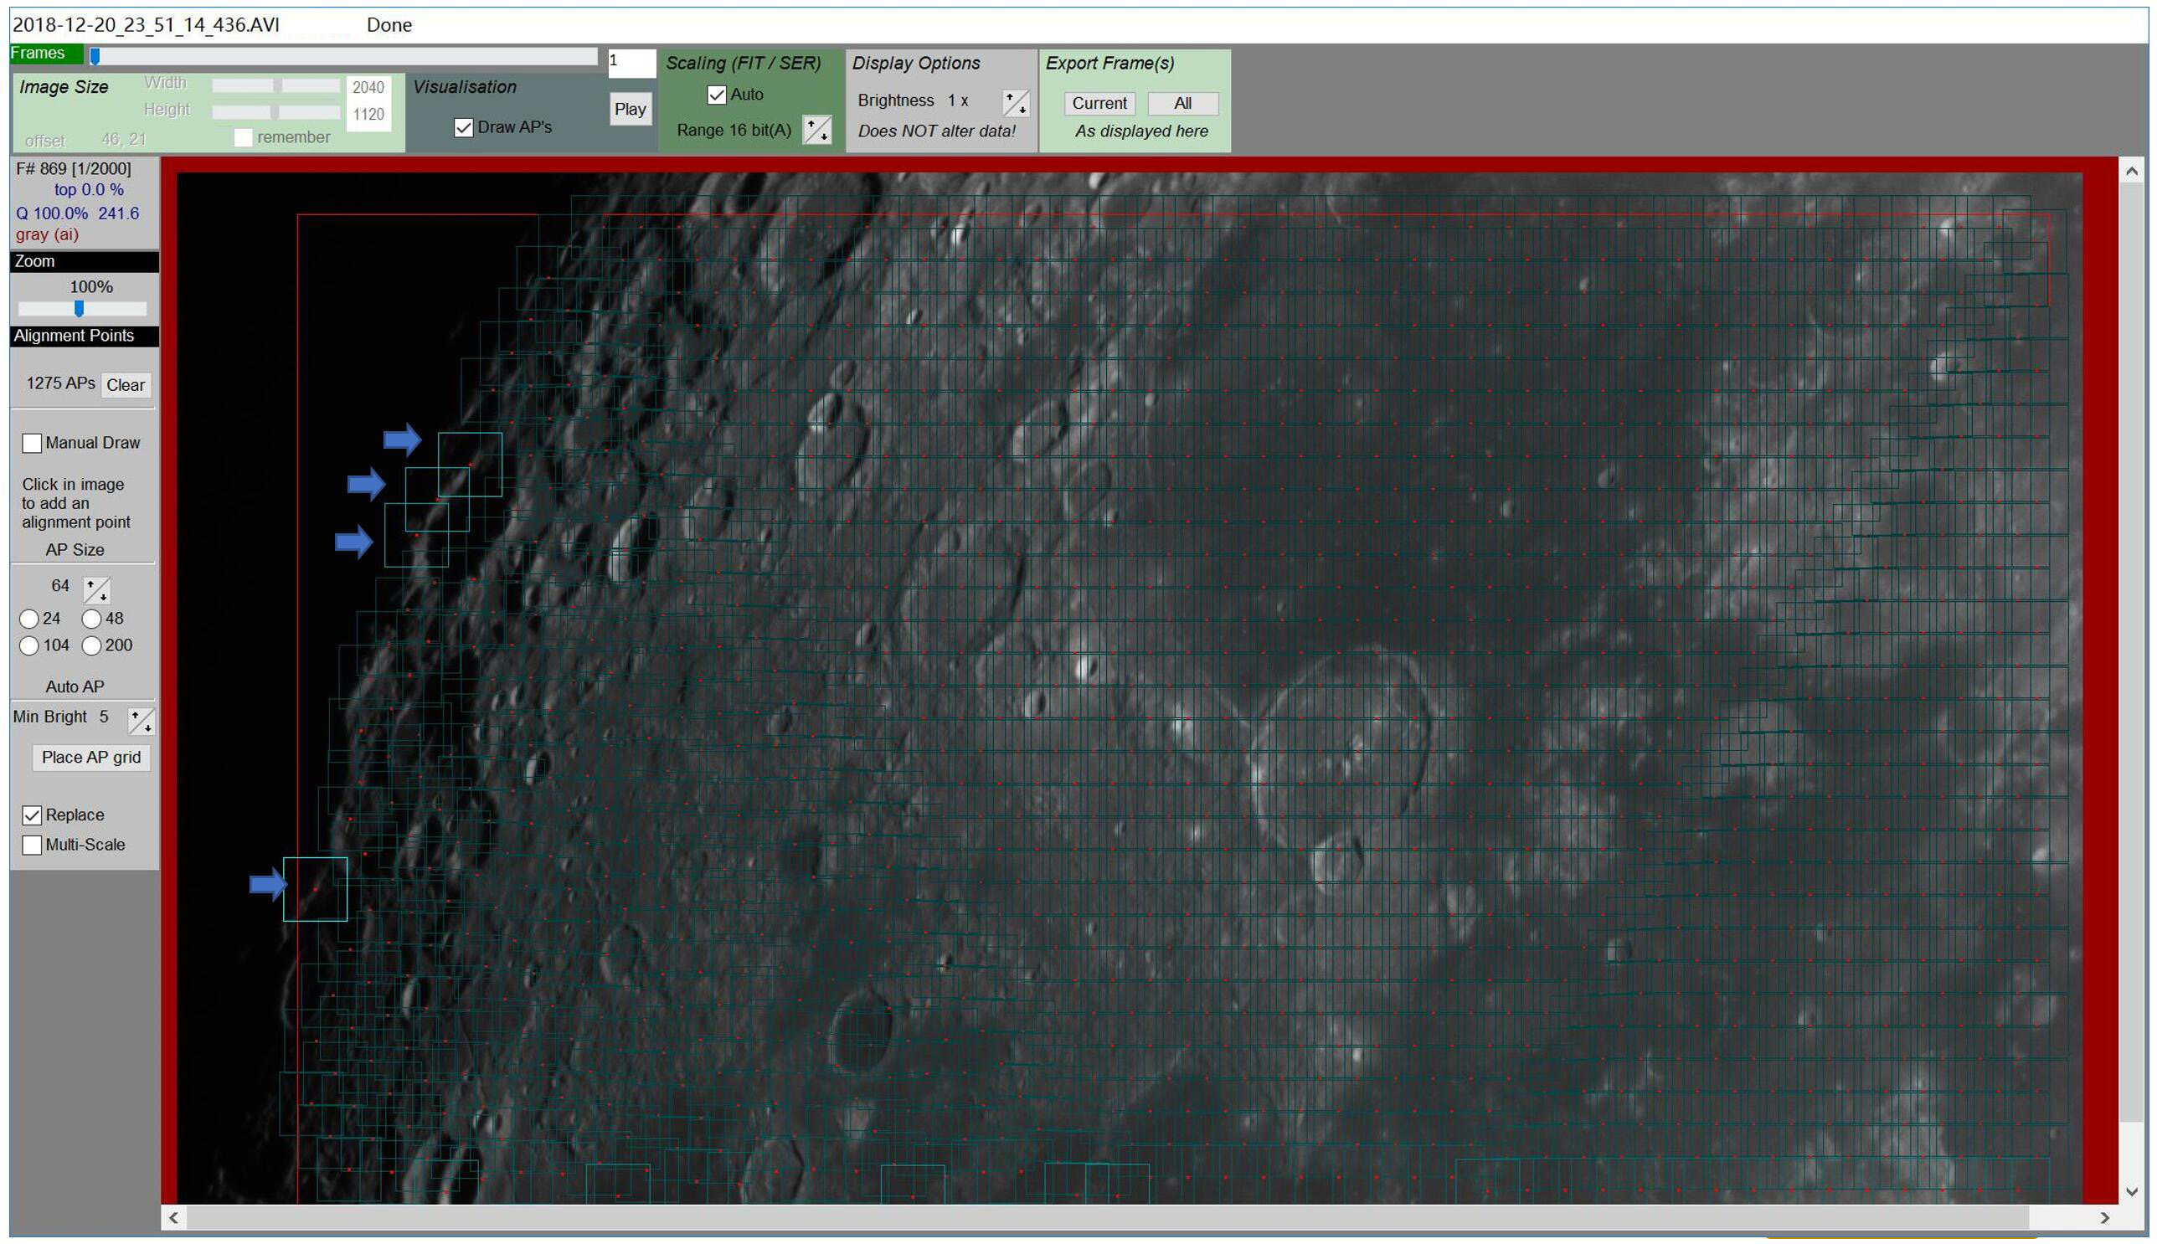This screenshot has width=2157, height=1244.
Task: Click the As displayed here export option
Action: pyautogui.click(x=1140, y=131)
